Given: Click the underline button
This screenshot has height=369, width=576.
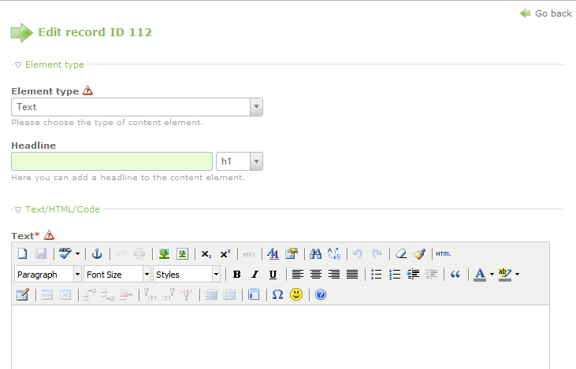Looking at the screenshot, I should [x=273, y=275].
